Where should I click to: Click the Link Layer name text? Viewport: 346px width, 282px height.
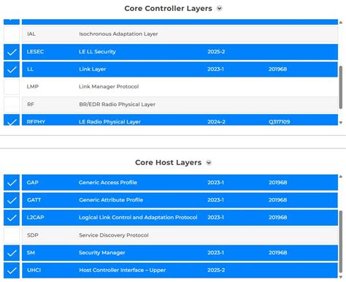92,69
